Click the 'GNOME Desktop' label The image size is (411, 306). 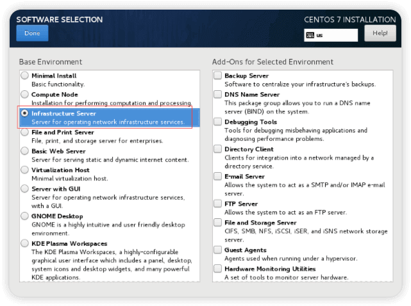coord(57,216)
